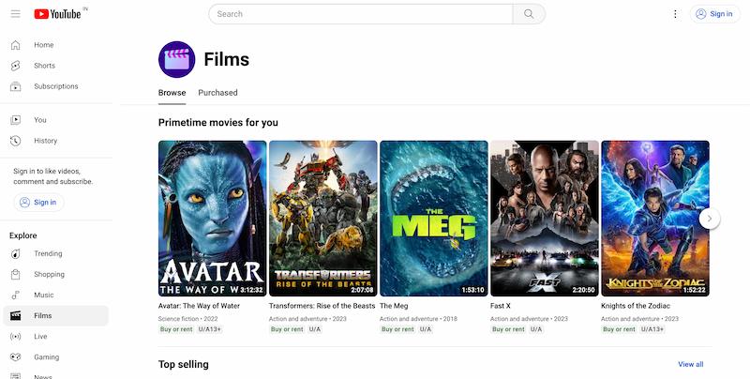
Task: Open History in the sidebar
Action: [x=45, y=141]
